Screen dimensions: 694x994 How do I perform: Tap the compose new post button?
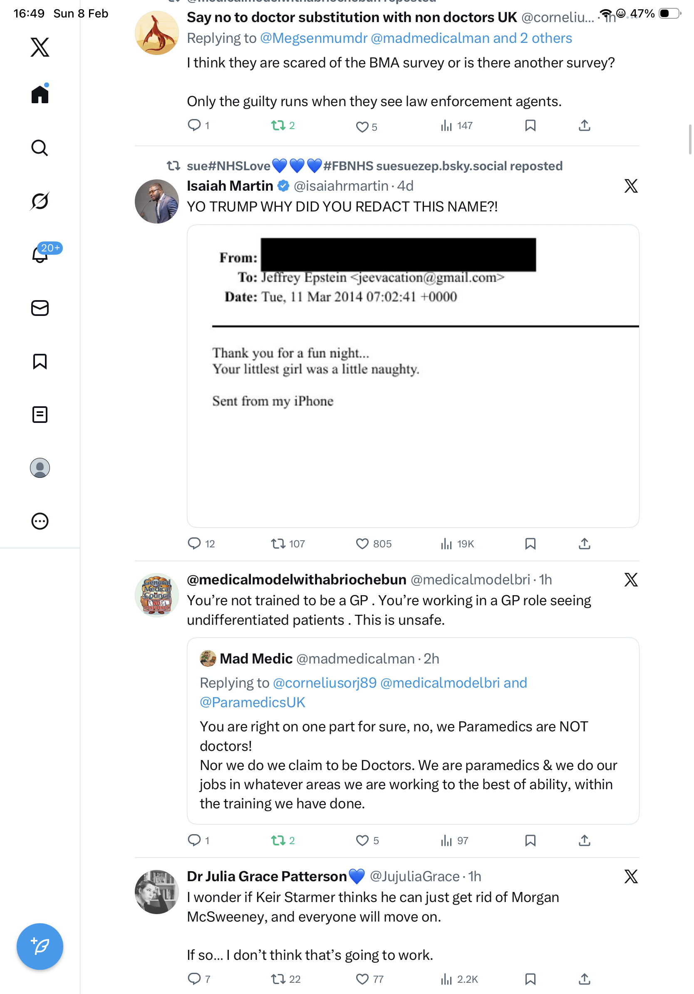pyautogui.click(x=40, y=947)
